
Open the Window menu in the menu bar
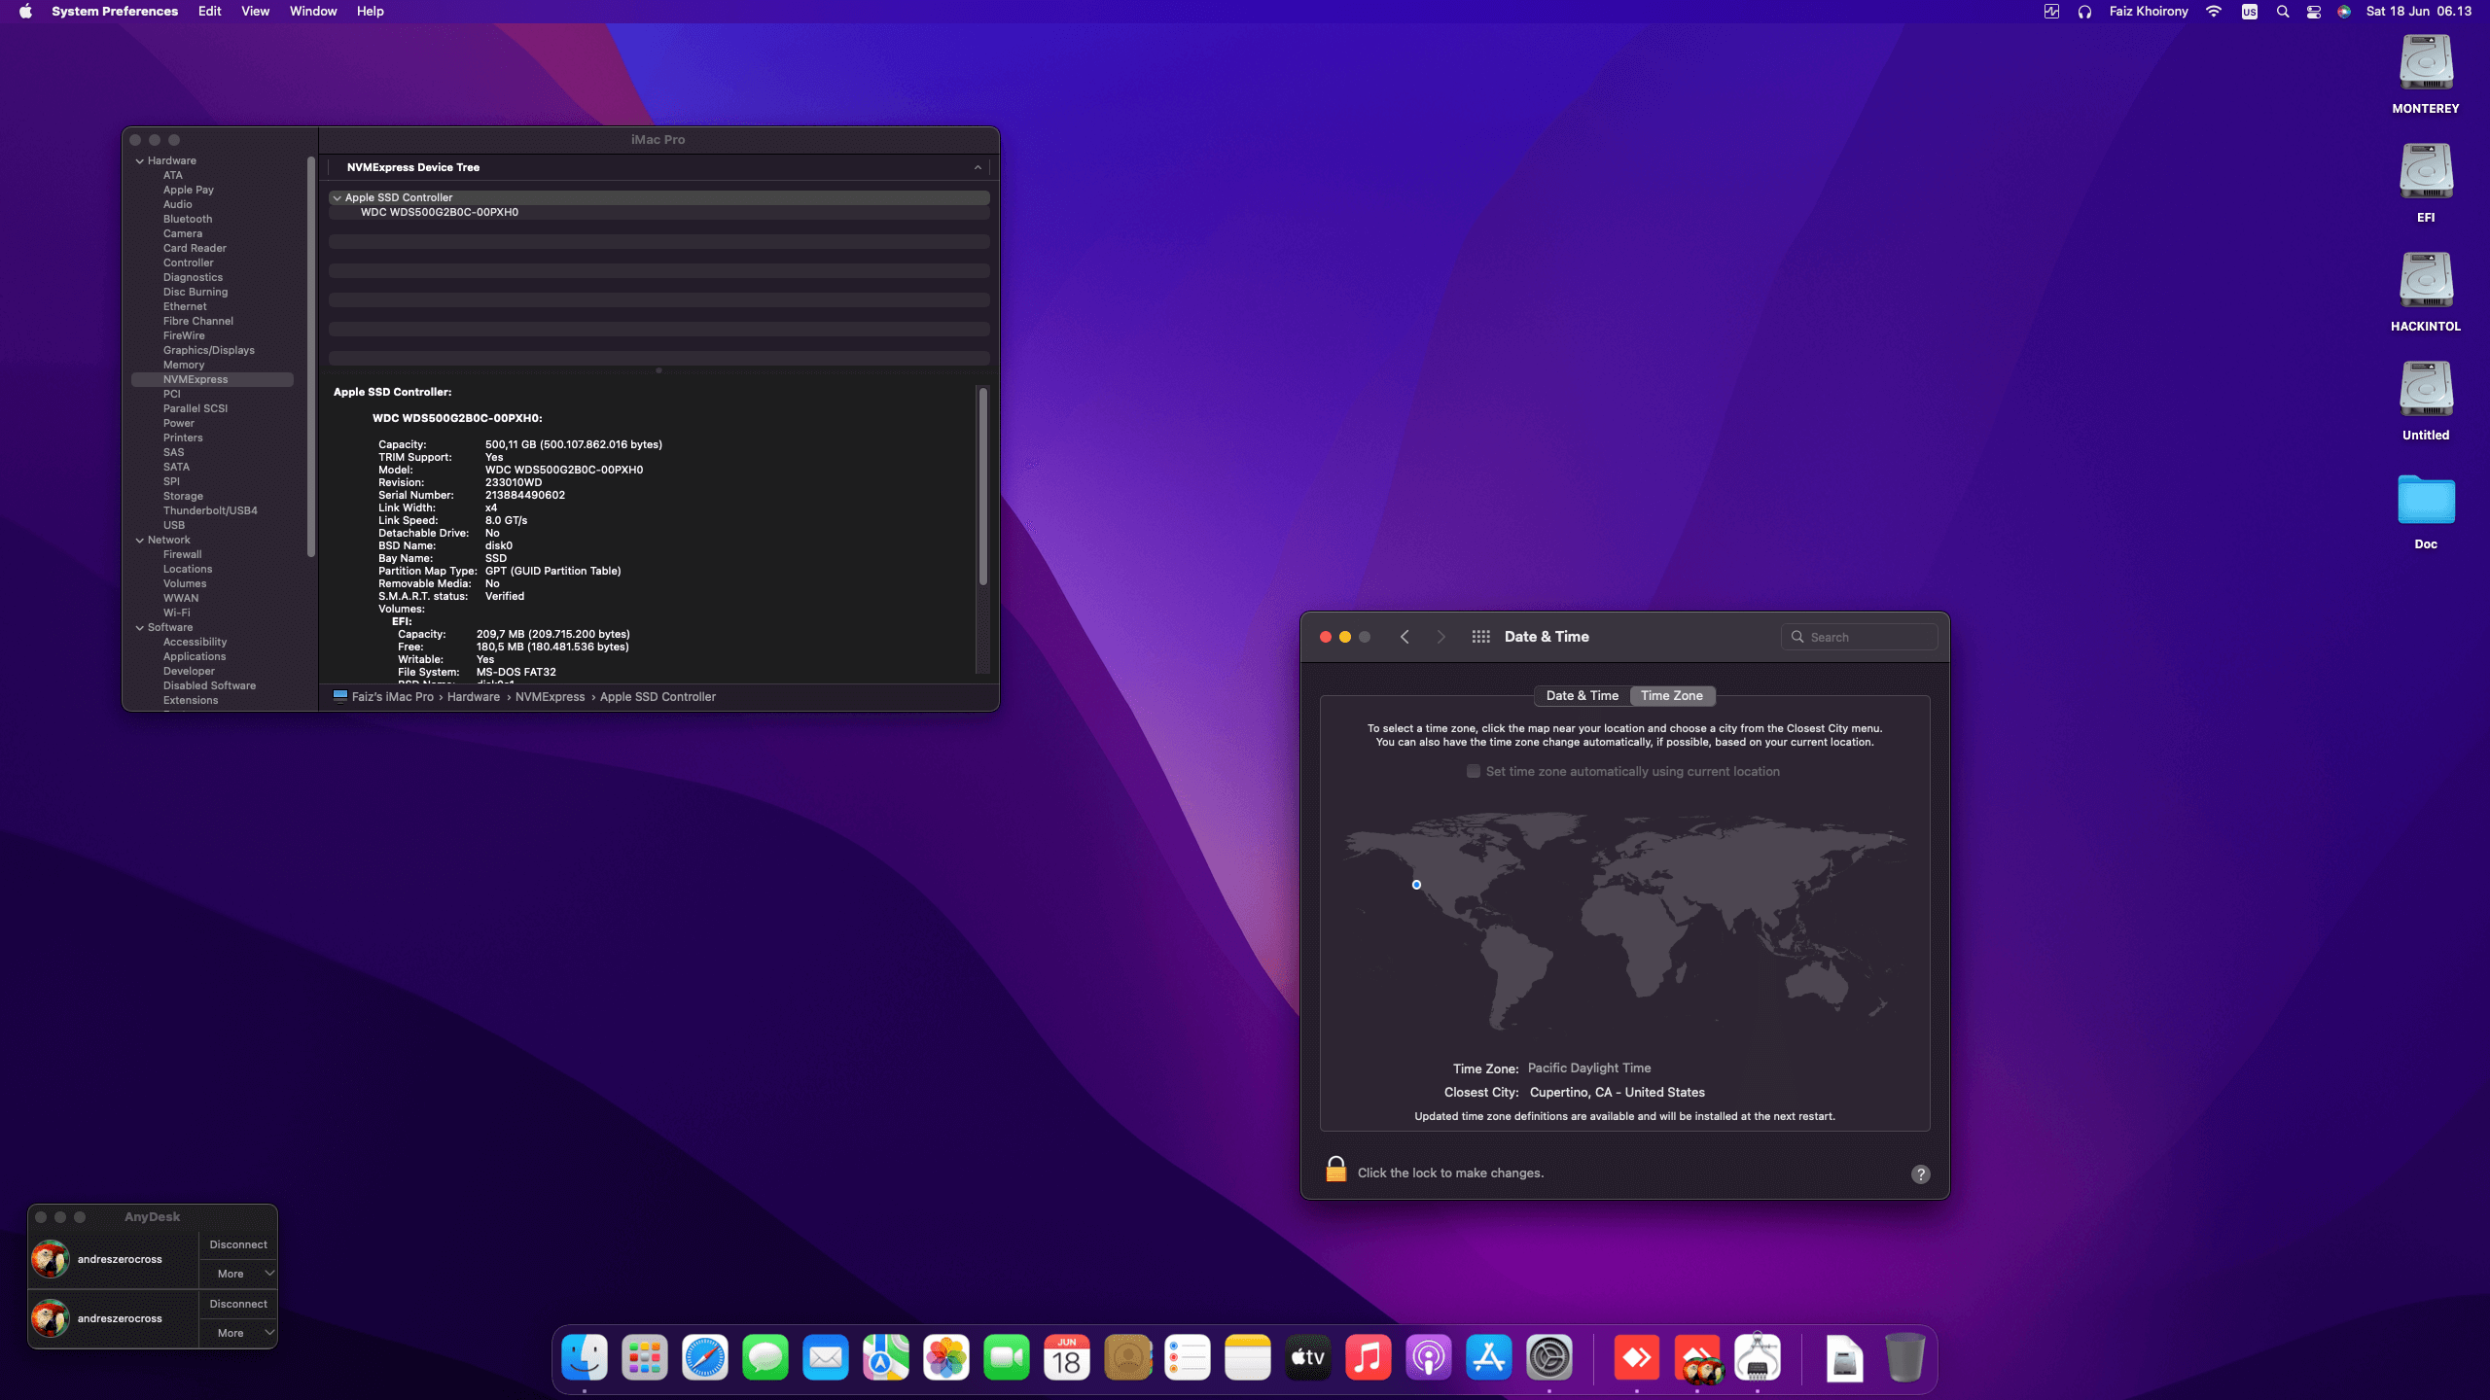(312, 12)
